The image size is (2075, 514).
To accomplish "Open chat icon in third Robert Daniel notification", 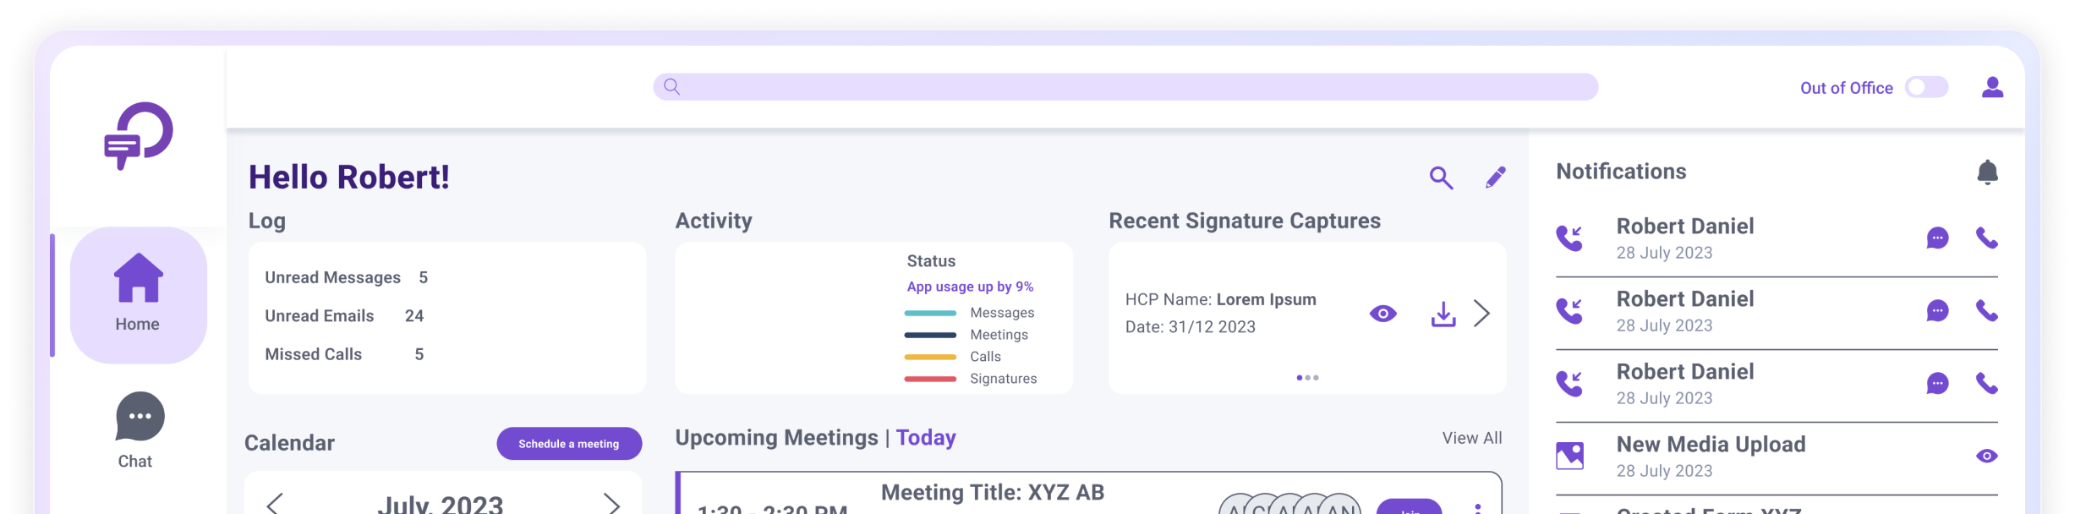I will pos(1937,384).
